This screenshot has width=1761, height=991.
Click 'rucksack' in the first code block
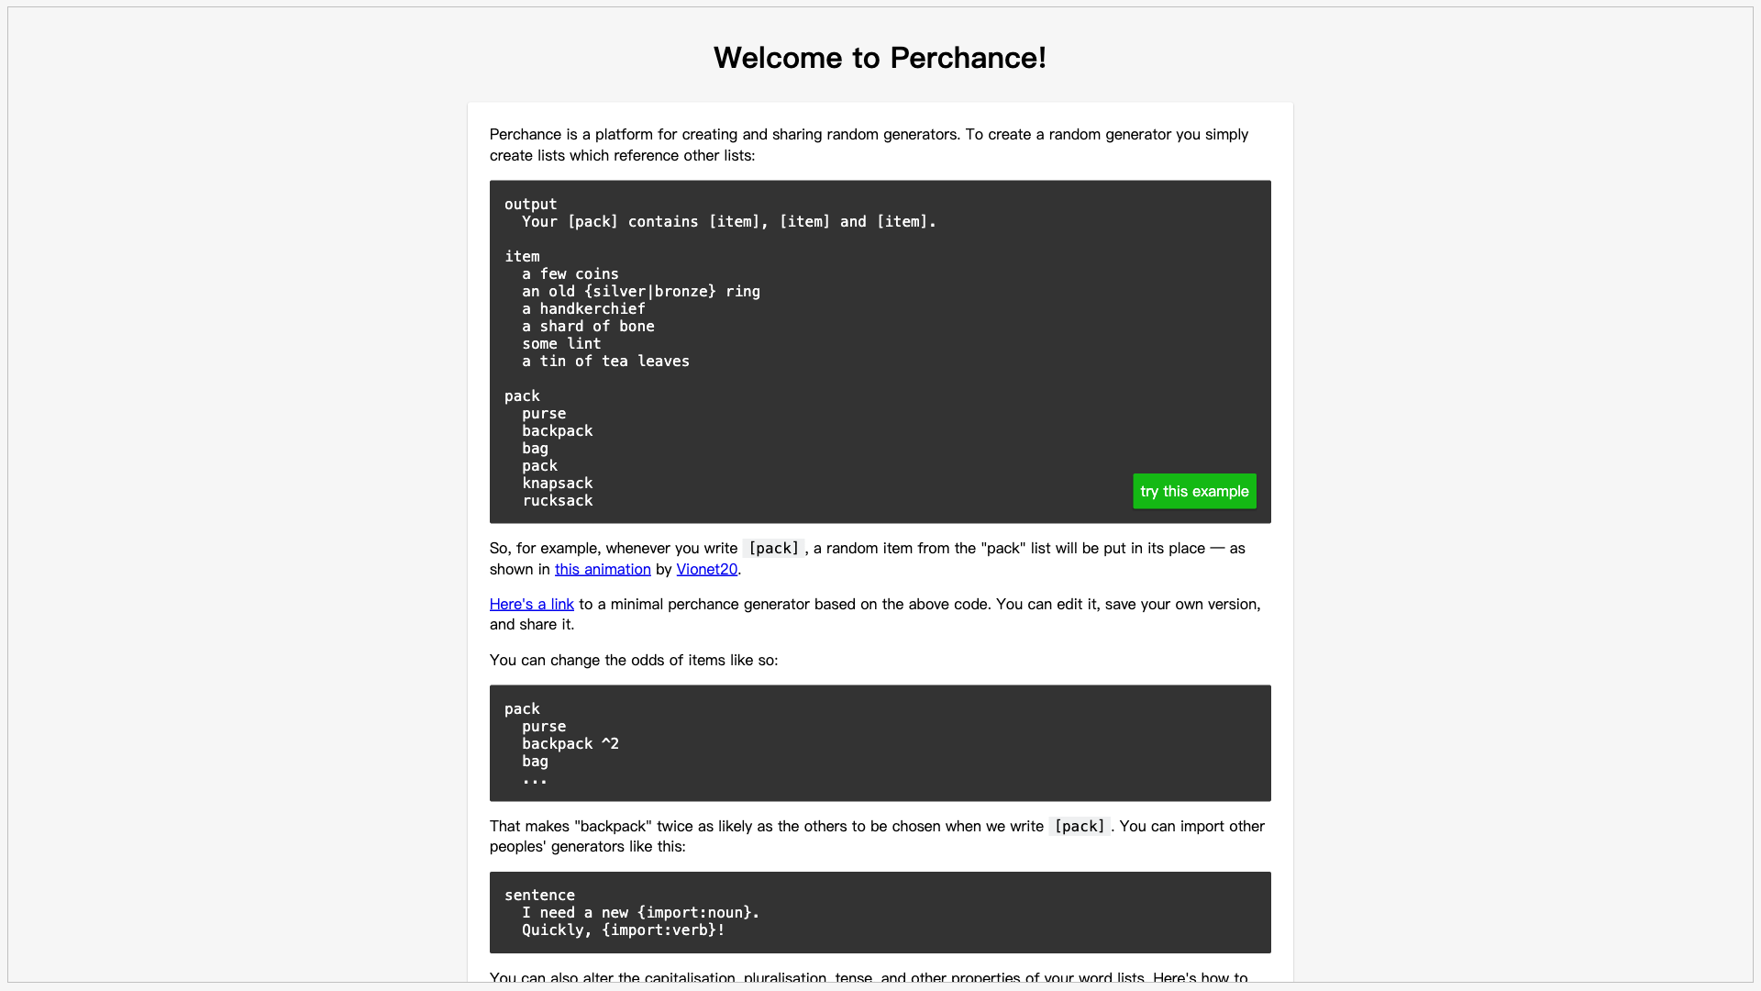[x=558, y=501]
